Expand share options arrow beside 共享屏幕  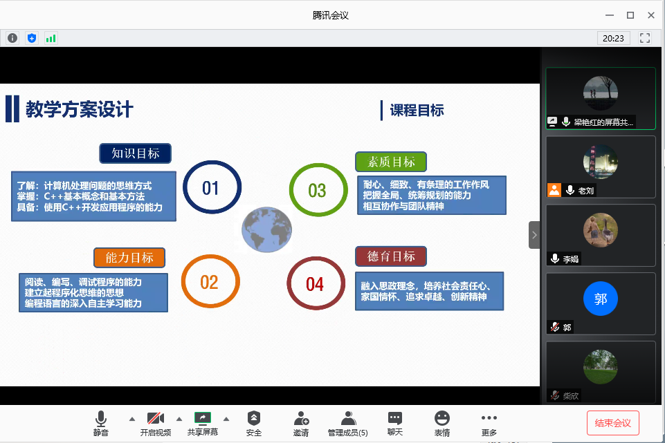click(226, 419)
